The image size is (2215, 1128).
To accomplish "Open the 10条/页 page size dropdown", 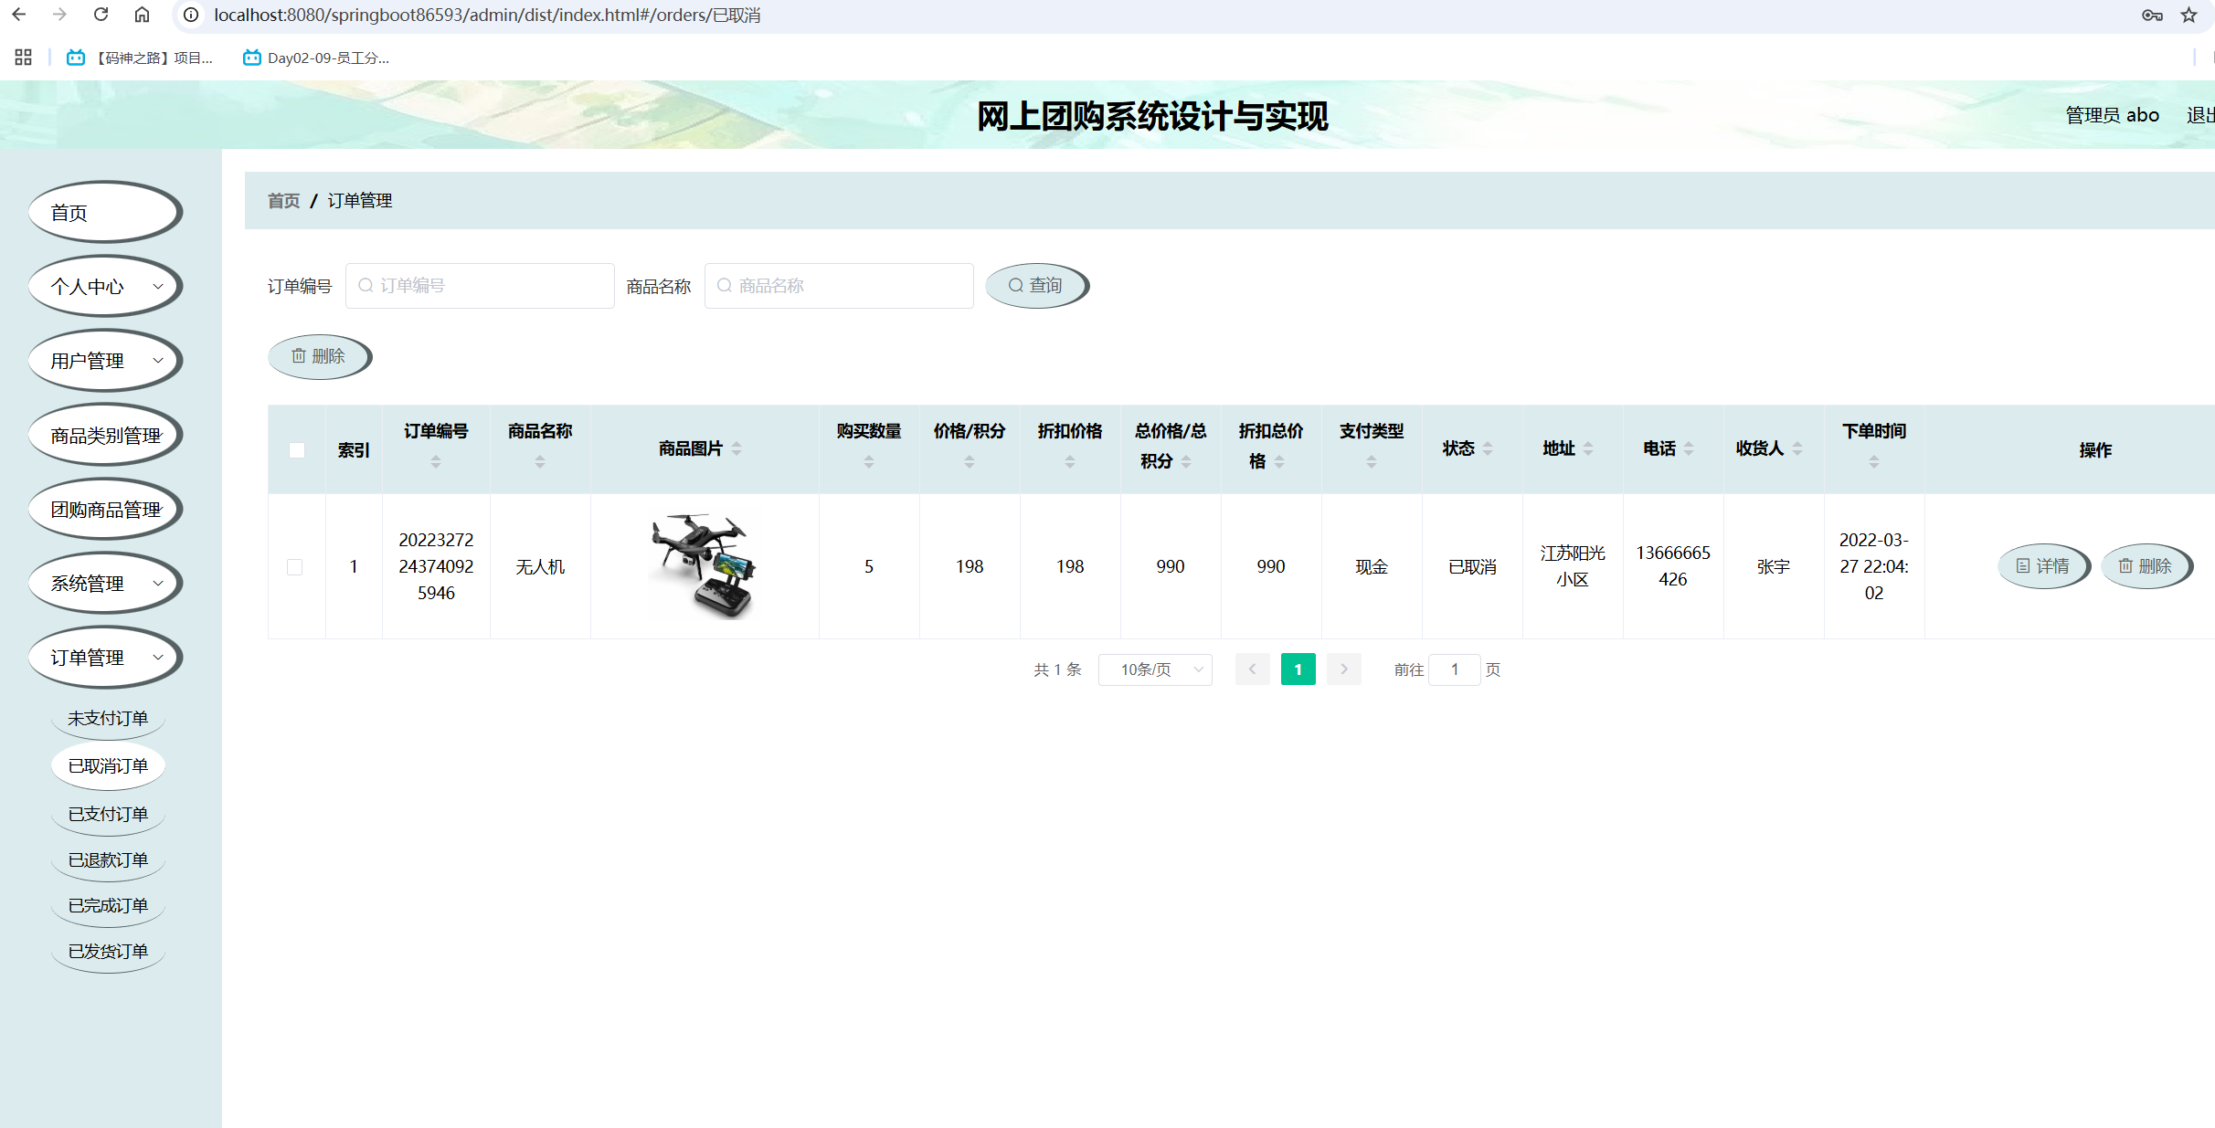I will click(x=1155, y=669).
